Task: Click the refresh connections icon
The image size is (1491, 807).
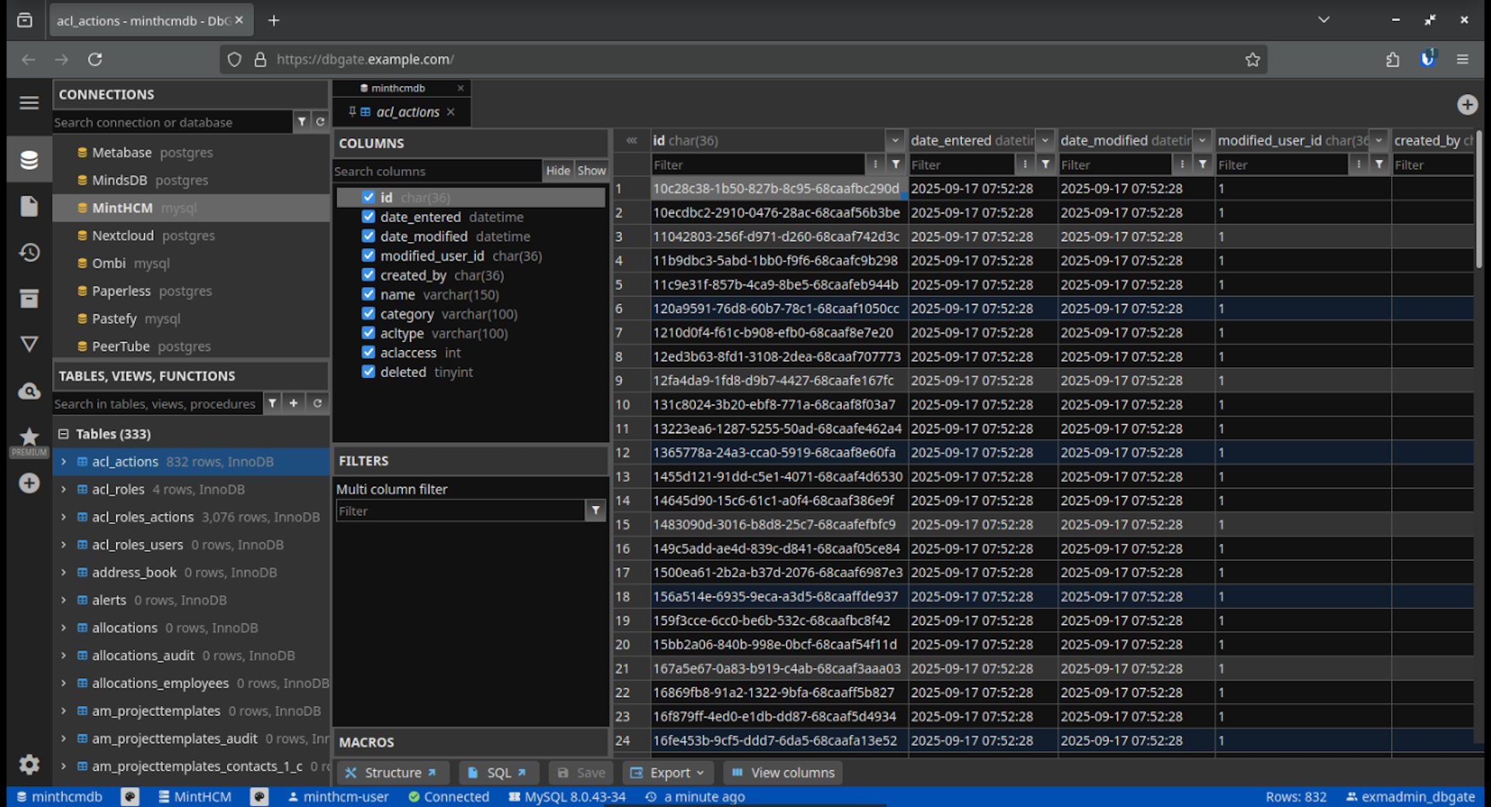Action: click(x=320, y=122)
